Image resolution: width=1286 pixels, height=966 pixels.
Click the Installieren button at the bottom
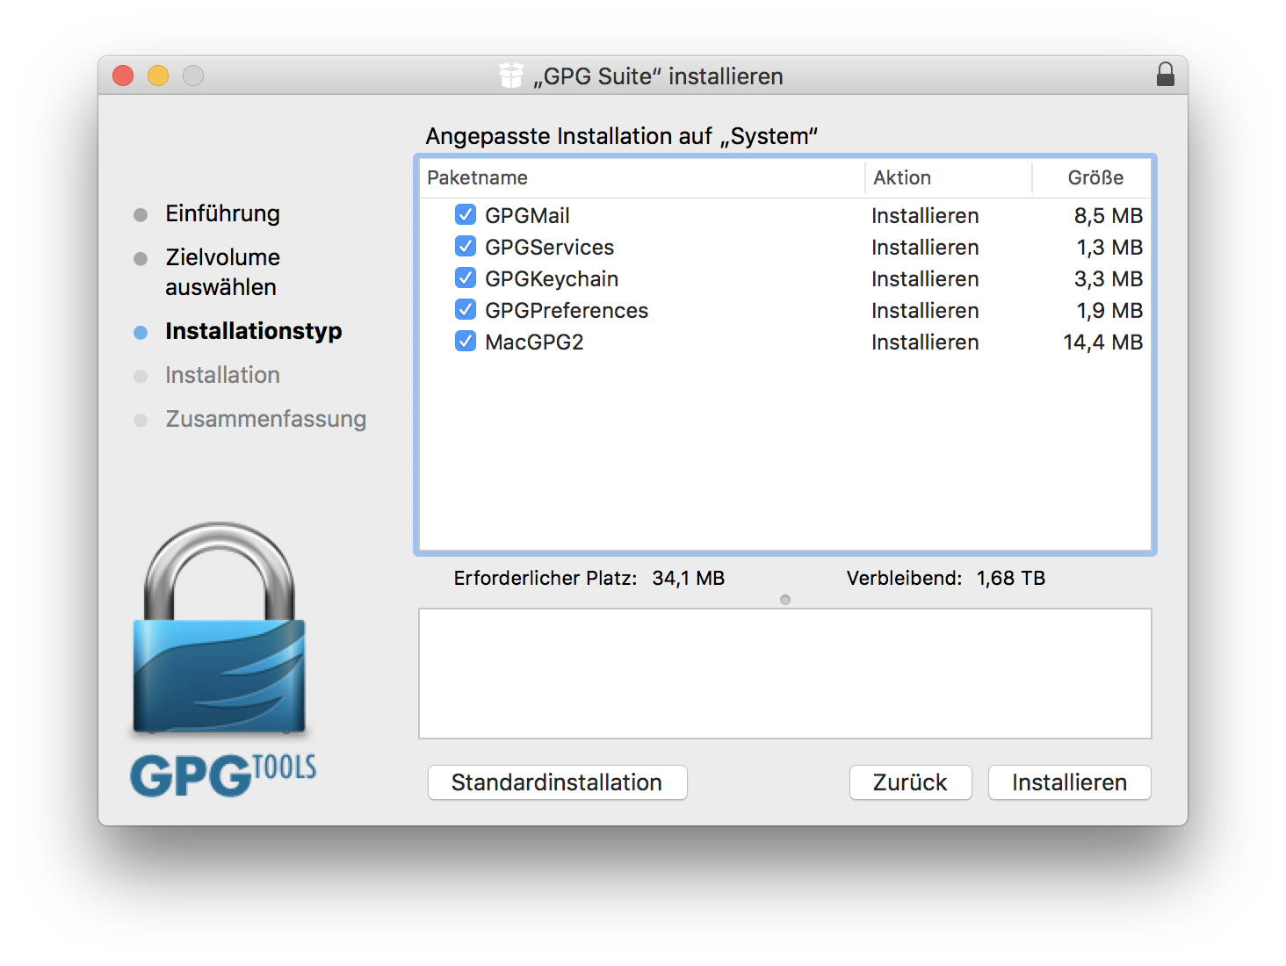tap(1069, 782)
